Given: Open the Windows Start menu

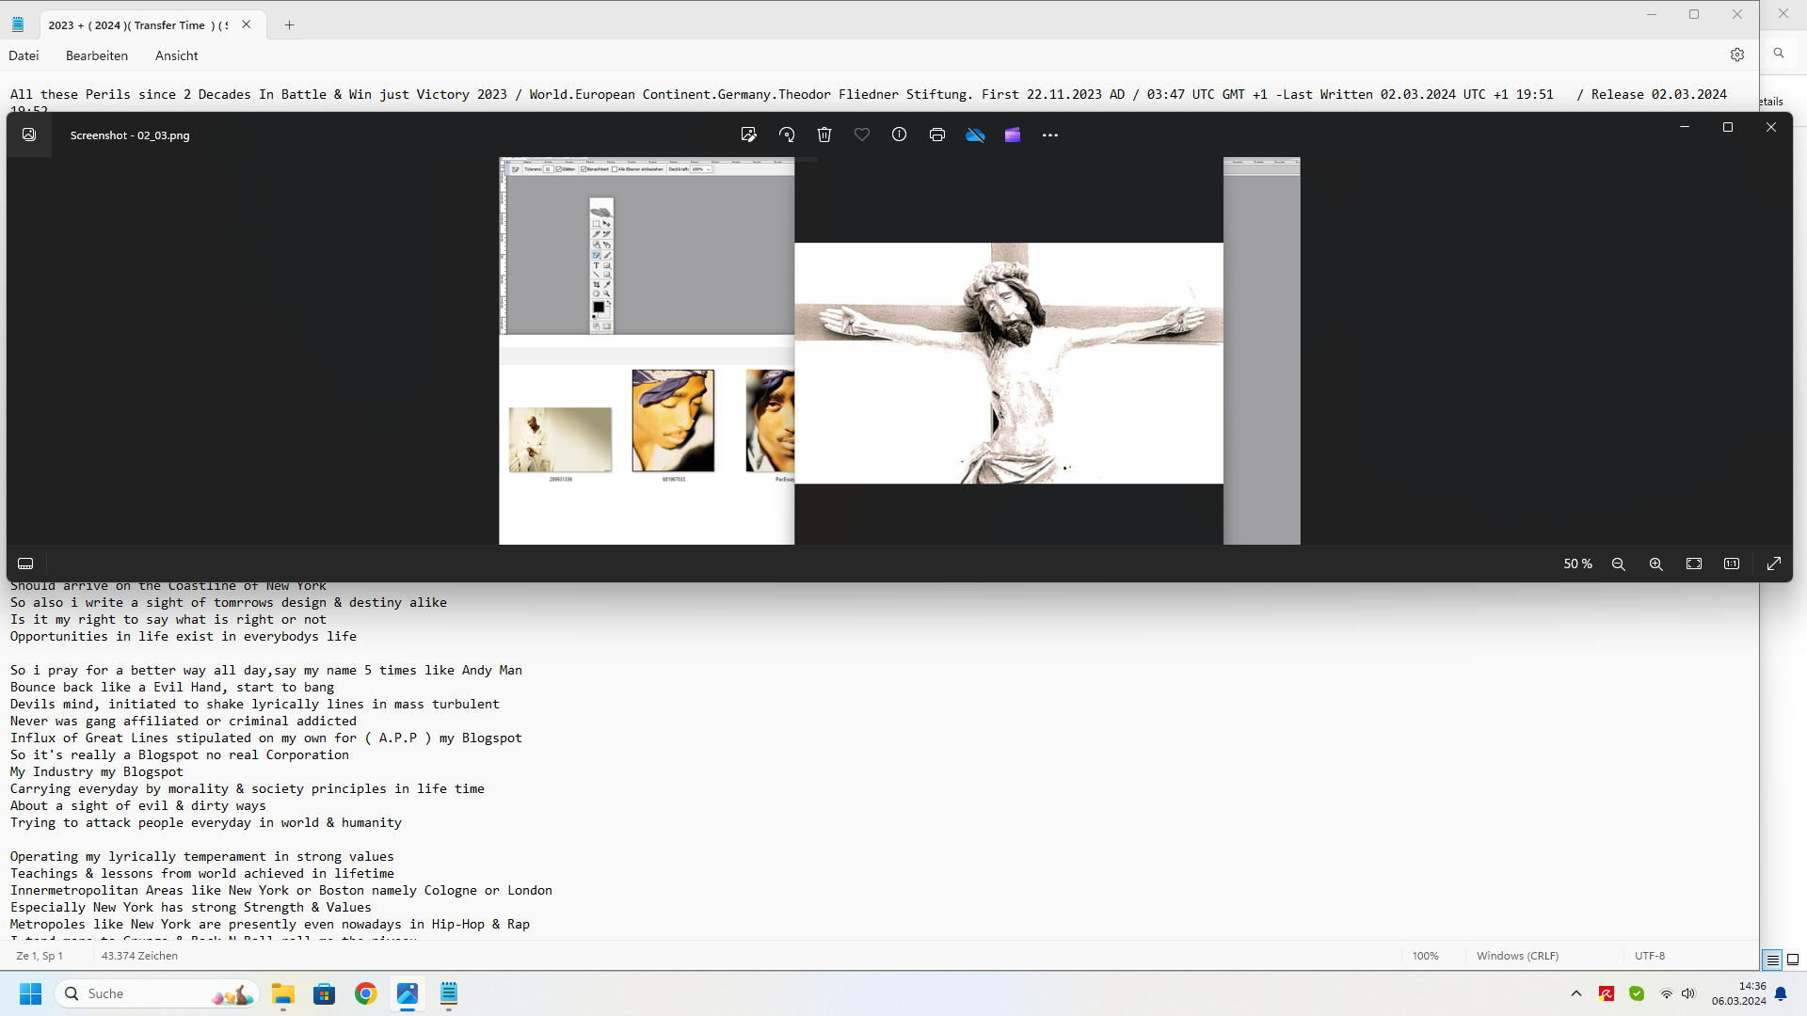Looking at the screenshot, I should point(31,993).
